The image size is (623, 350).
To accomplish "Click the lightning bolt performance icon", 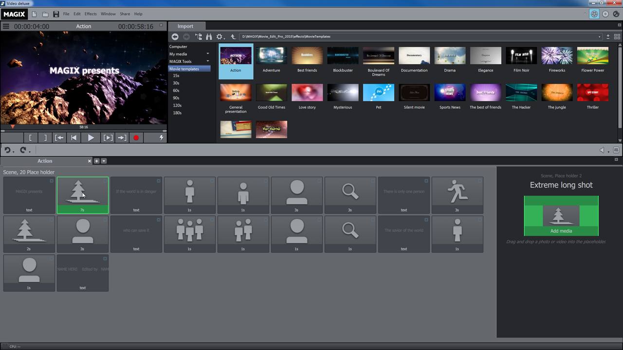I will (161, 138).
